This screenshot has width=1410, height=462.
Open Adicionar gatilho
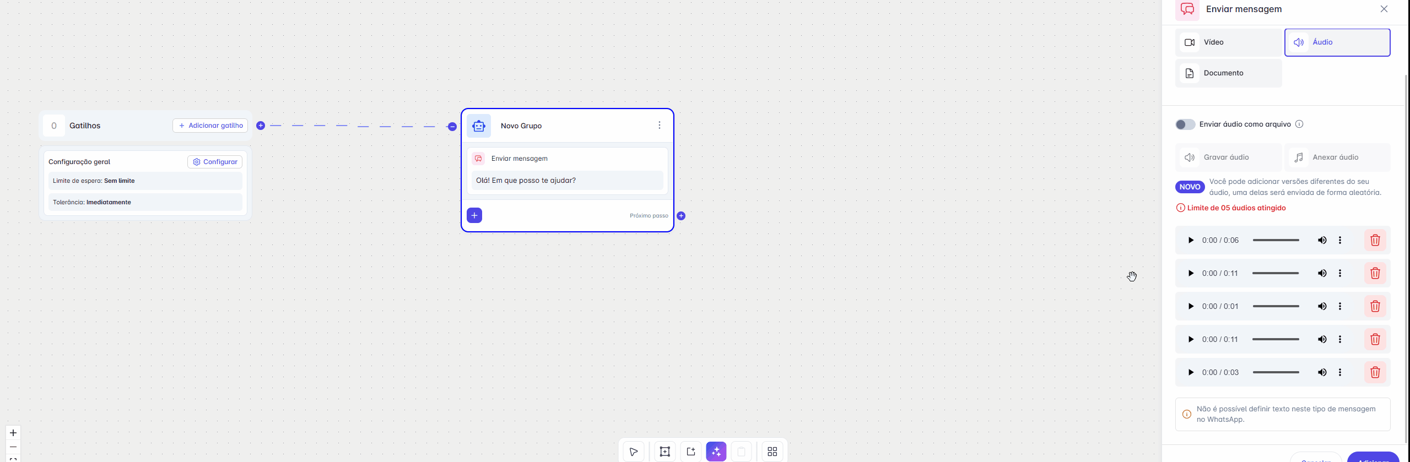pos(210,126)
